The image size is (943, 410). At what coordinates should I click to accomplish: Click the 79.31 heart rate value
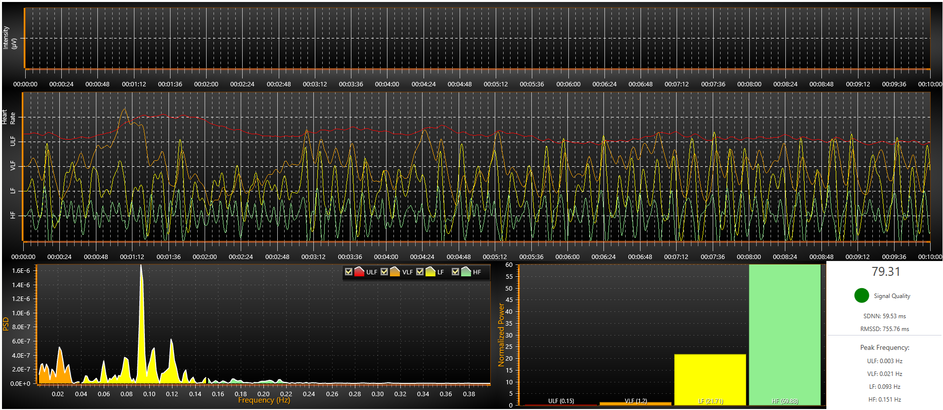click(x=886, y=272)
